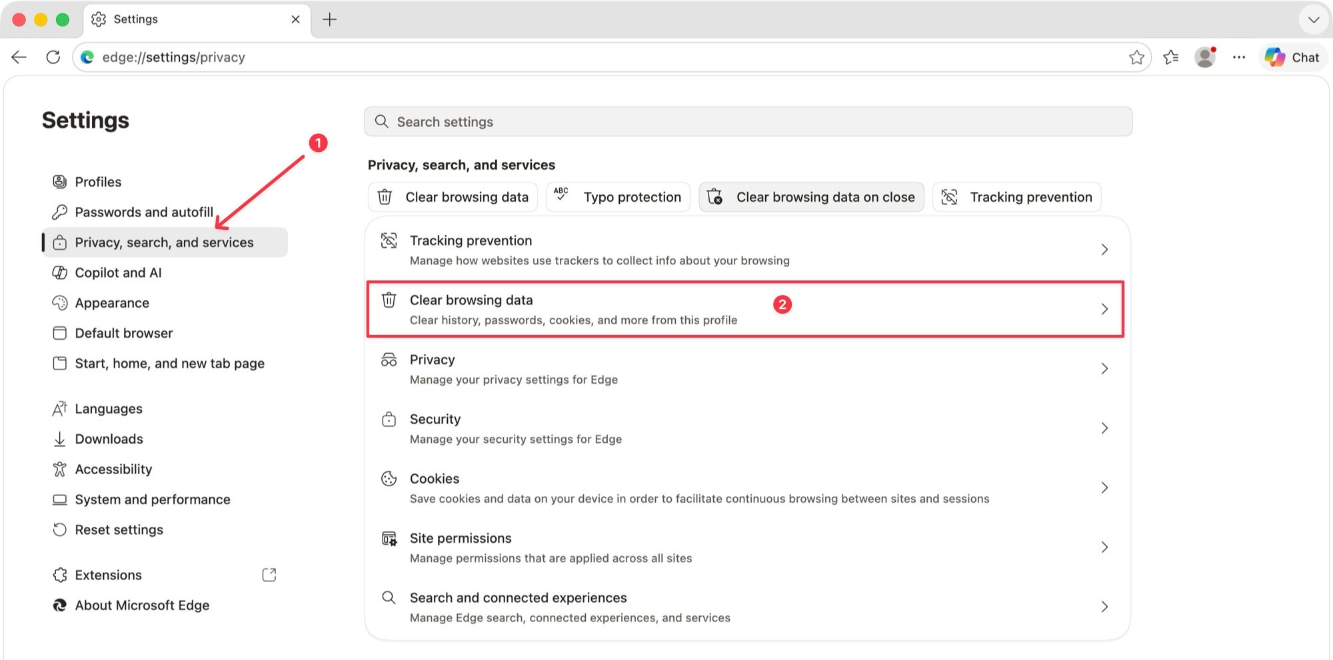Click the Search and connected experiences row title
The height and width of the screenshot is (660, 1333).
click(519, 597)
